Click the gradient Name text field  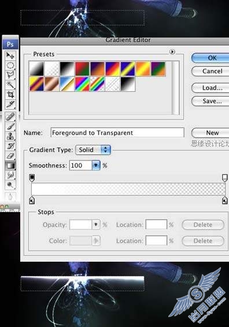117,133
